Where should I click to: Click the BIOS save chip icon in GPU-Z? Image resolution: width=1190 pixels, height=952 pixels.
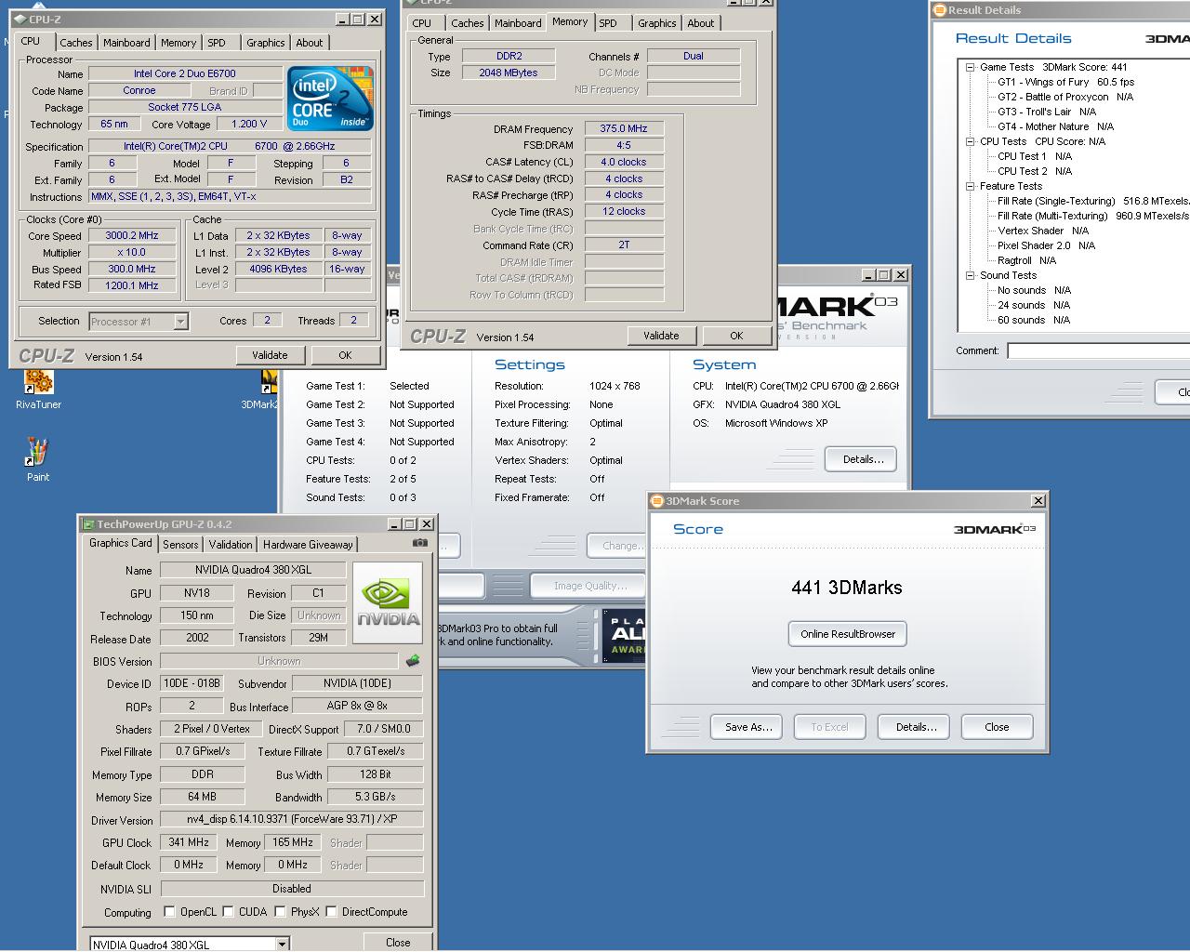point(413,661)
